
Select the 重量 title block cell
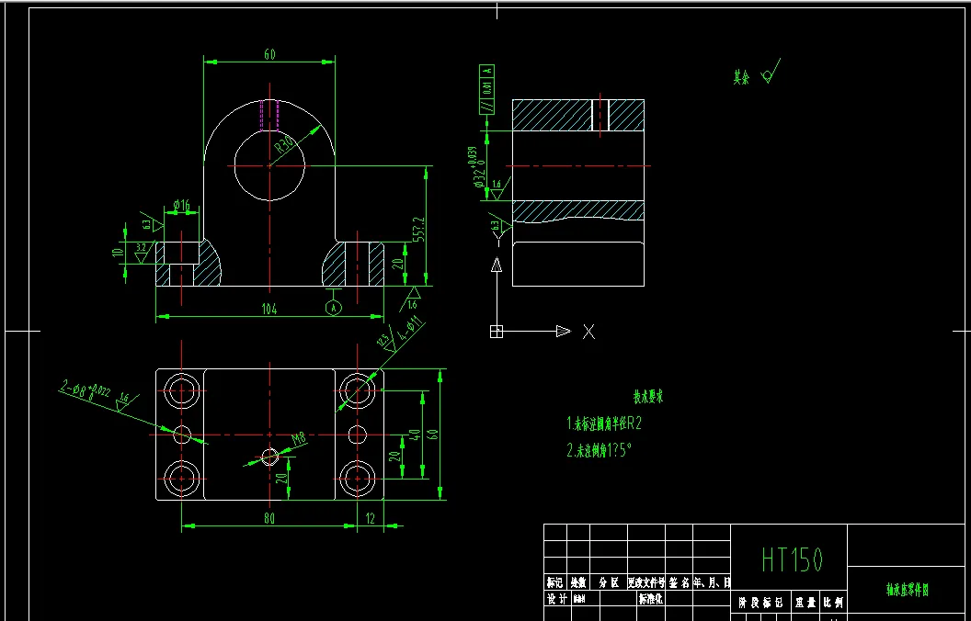click(805, 603)
